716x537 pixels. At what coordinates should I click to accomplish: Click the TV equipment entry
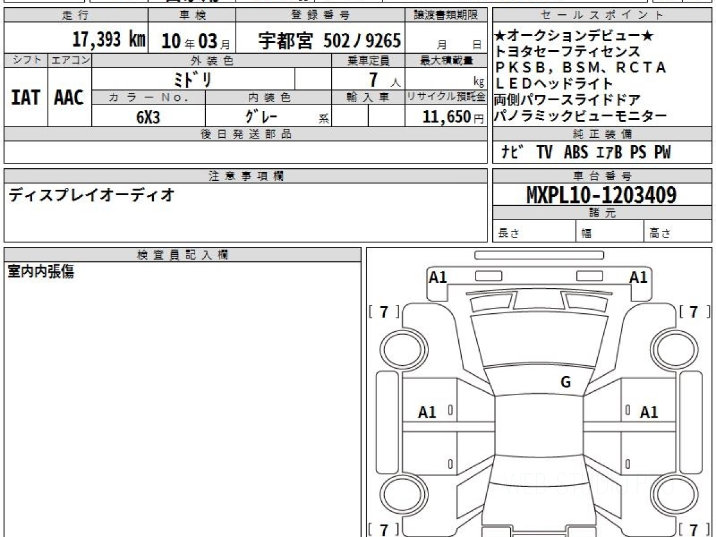(544, 153)
